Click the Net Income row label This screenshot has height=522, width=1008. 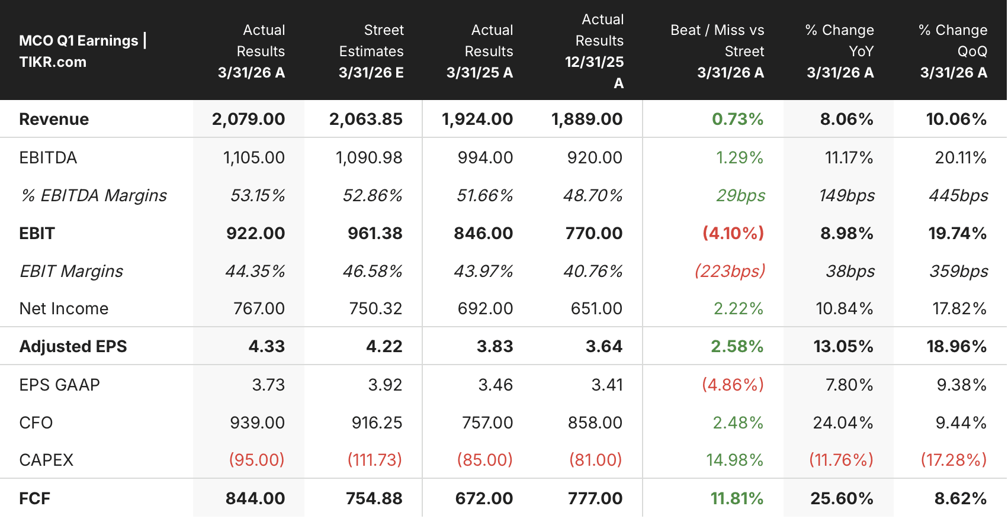click(64, 308)
